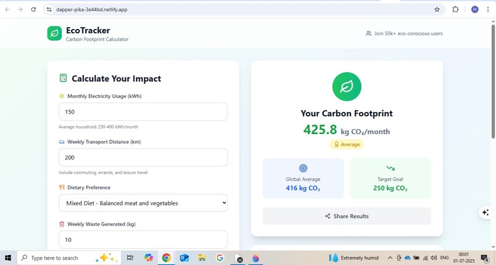Click the large green leaf circle icon
The width and height of the screenshot is (496, 265).
346,87
